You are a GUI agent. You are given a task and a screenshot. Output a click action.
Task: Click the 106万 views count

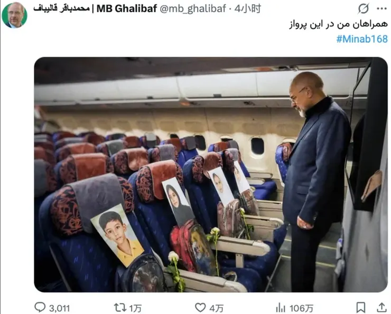pyautogui.click(x=301, y=309)
